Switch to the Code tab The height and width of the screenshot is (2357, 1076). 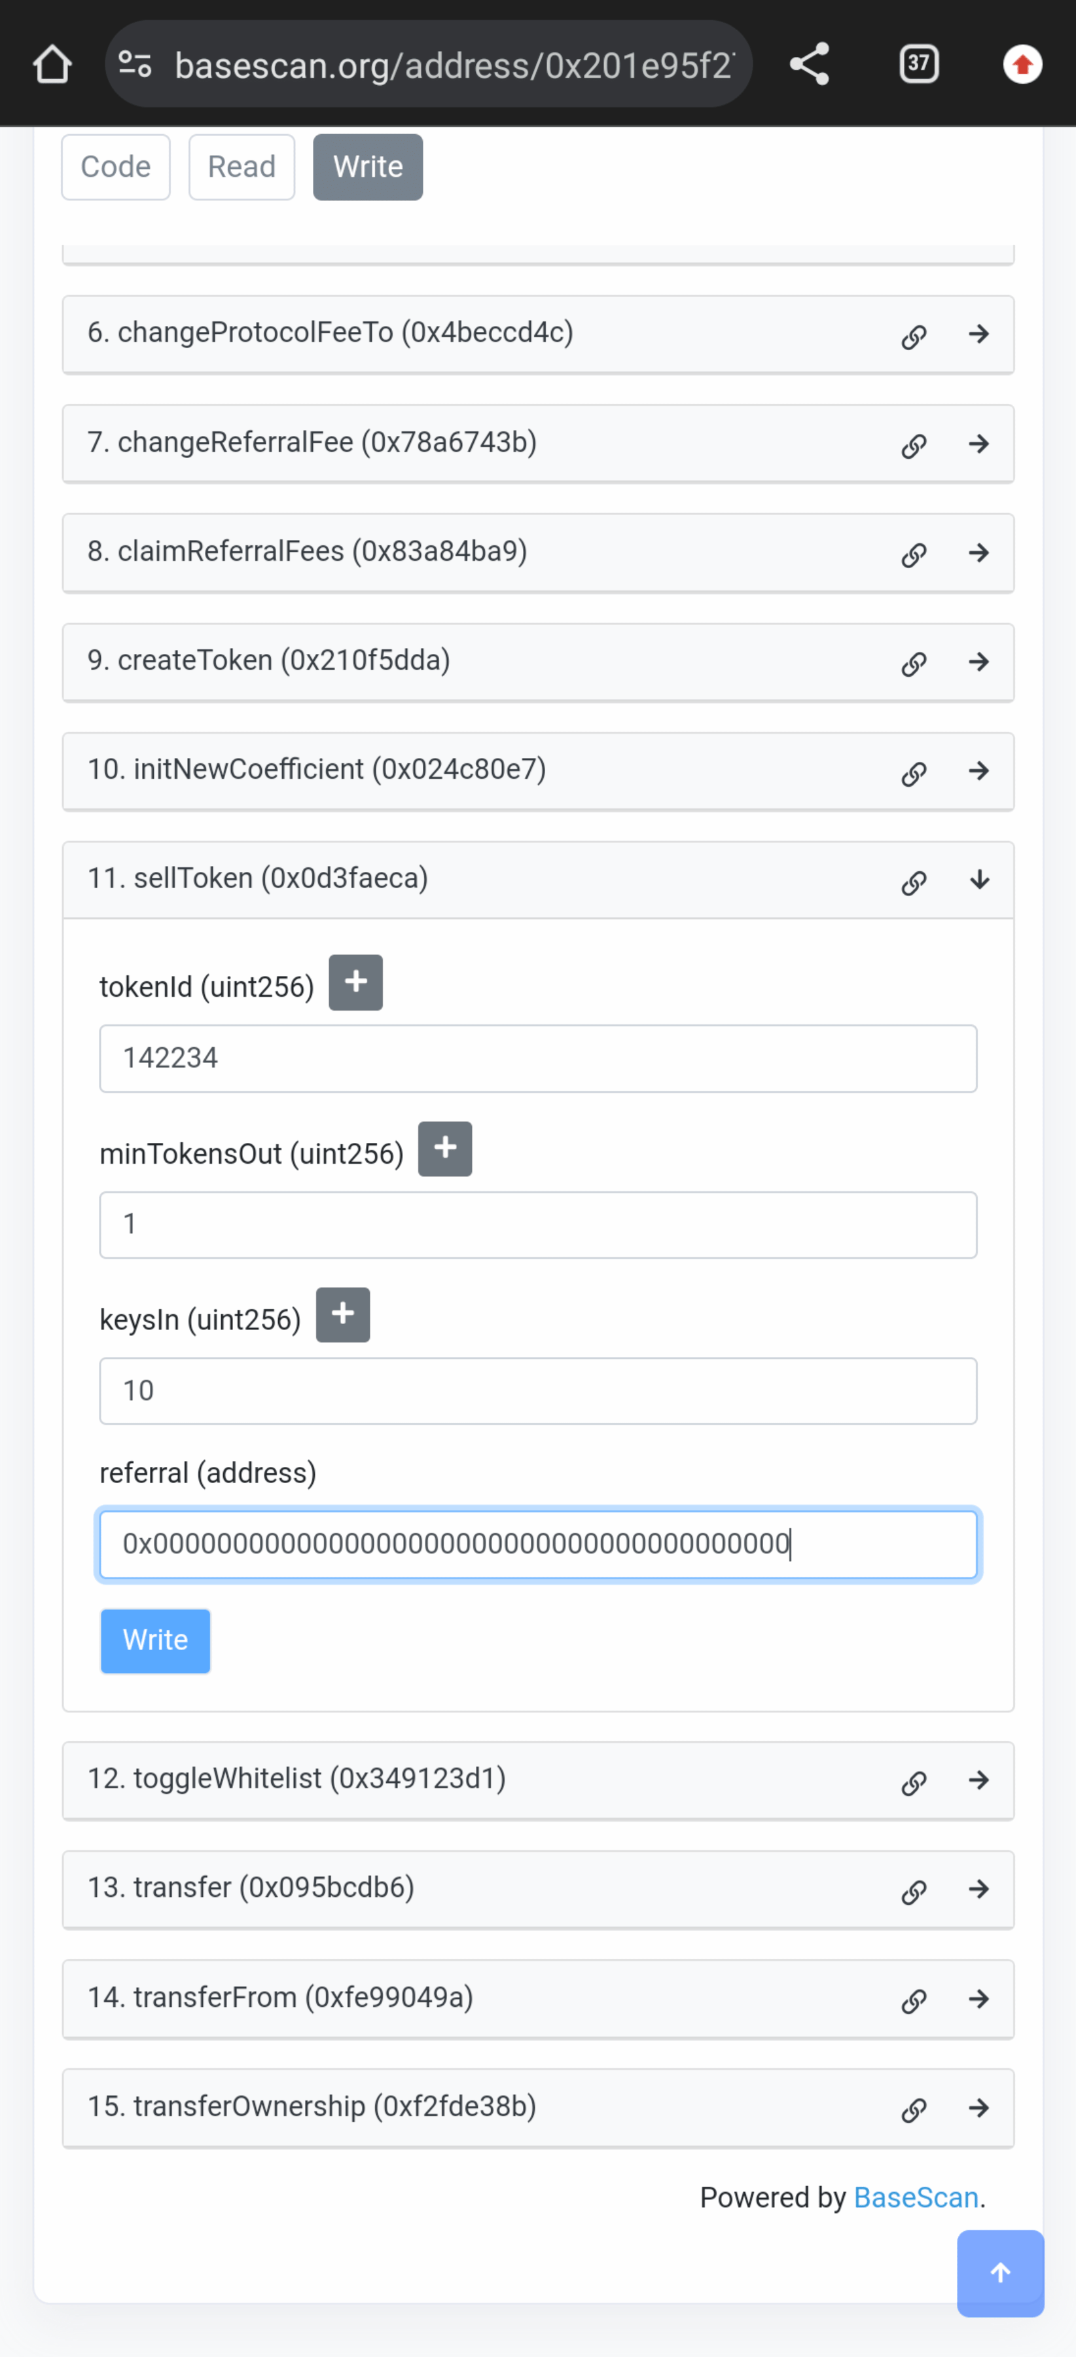(115, 168)
